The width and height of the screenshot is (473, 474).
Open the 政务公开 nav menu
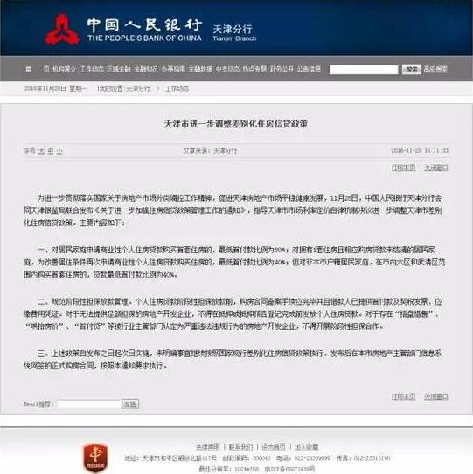282,69
